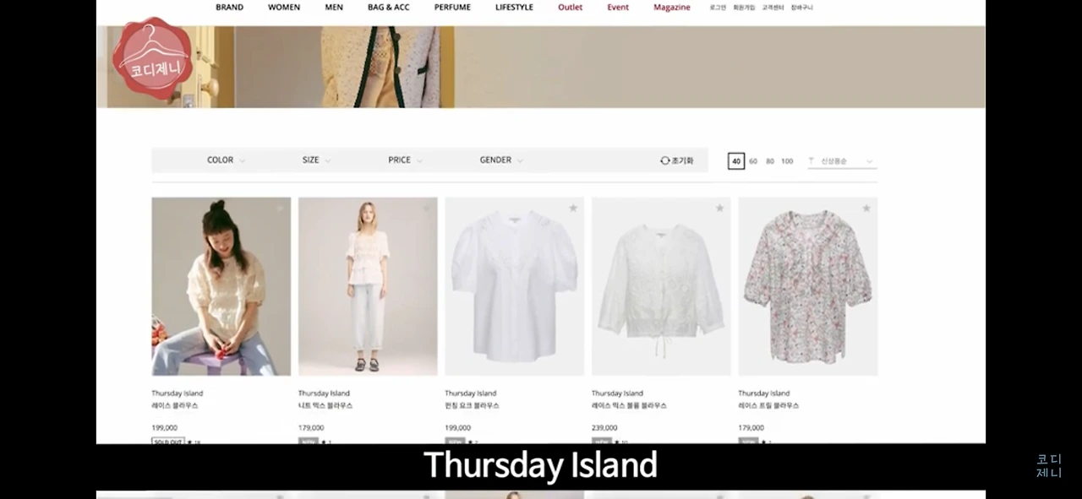Image resolution: width=1082 pixels, height=499 pixels.
Task: Expand the COLOR filter dropdown
Action: [x=226, y=160]
